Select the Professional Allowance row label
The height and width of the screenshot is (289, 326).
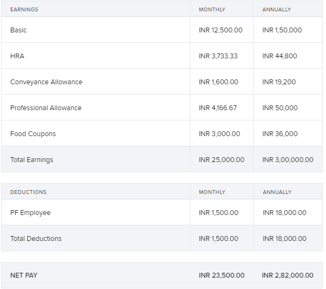point(46,108)
